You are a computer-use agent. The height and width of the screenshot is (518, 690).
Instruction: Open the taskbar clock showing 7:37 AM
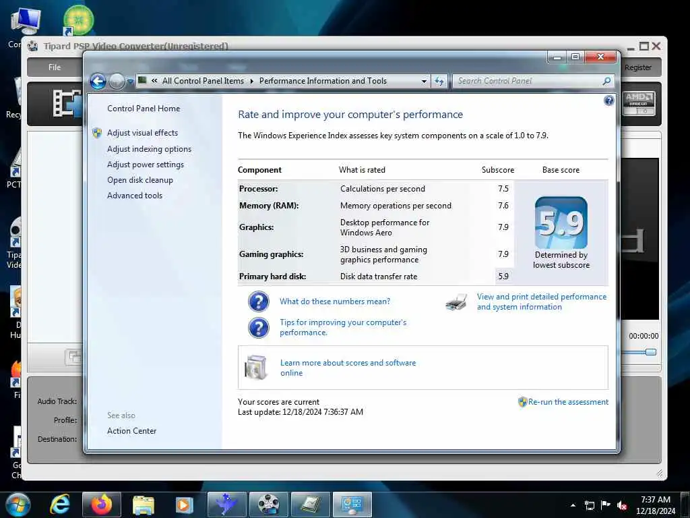pyautogui.click(x=655, y=505)
